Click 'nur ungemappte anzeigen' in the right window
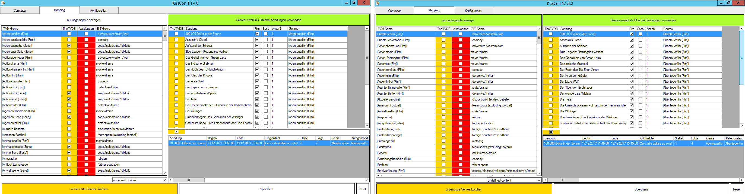 (458, 21)
